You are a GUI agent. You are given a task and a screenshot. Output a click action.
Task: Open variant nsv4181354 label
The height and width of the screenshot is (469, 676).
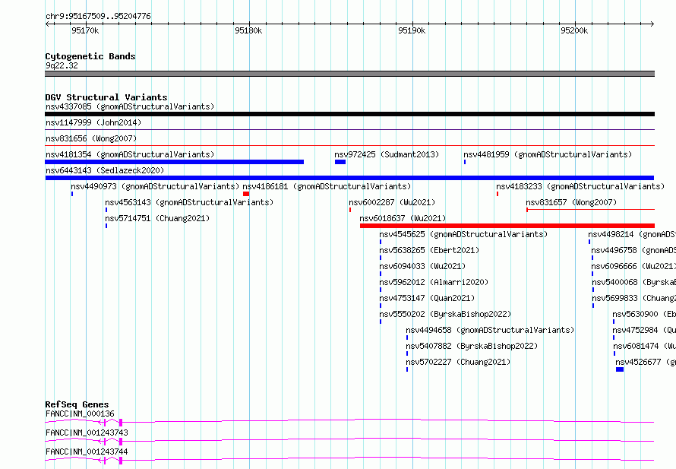[x=130, y=154]
